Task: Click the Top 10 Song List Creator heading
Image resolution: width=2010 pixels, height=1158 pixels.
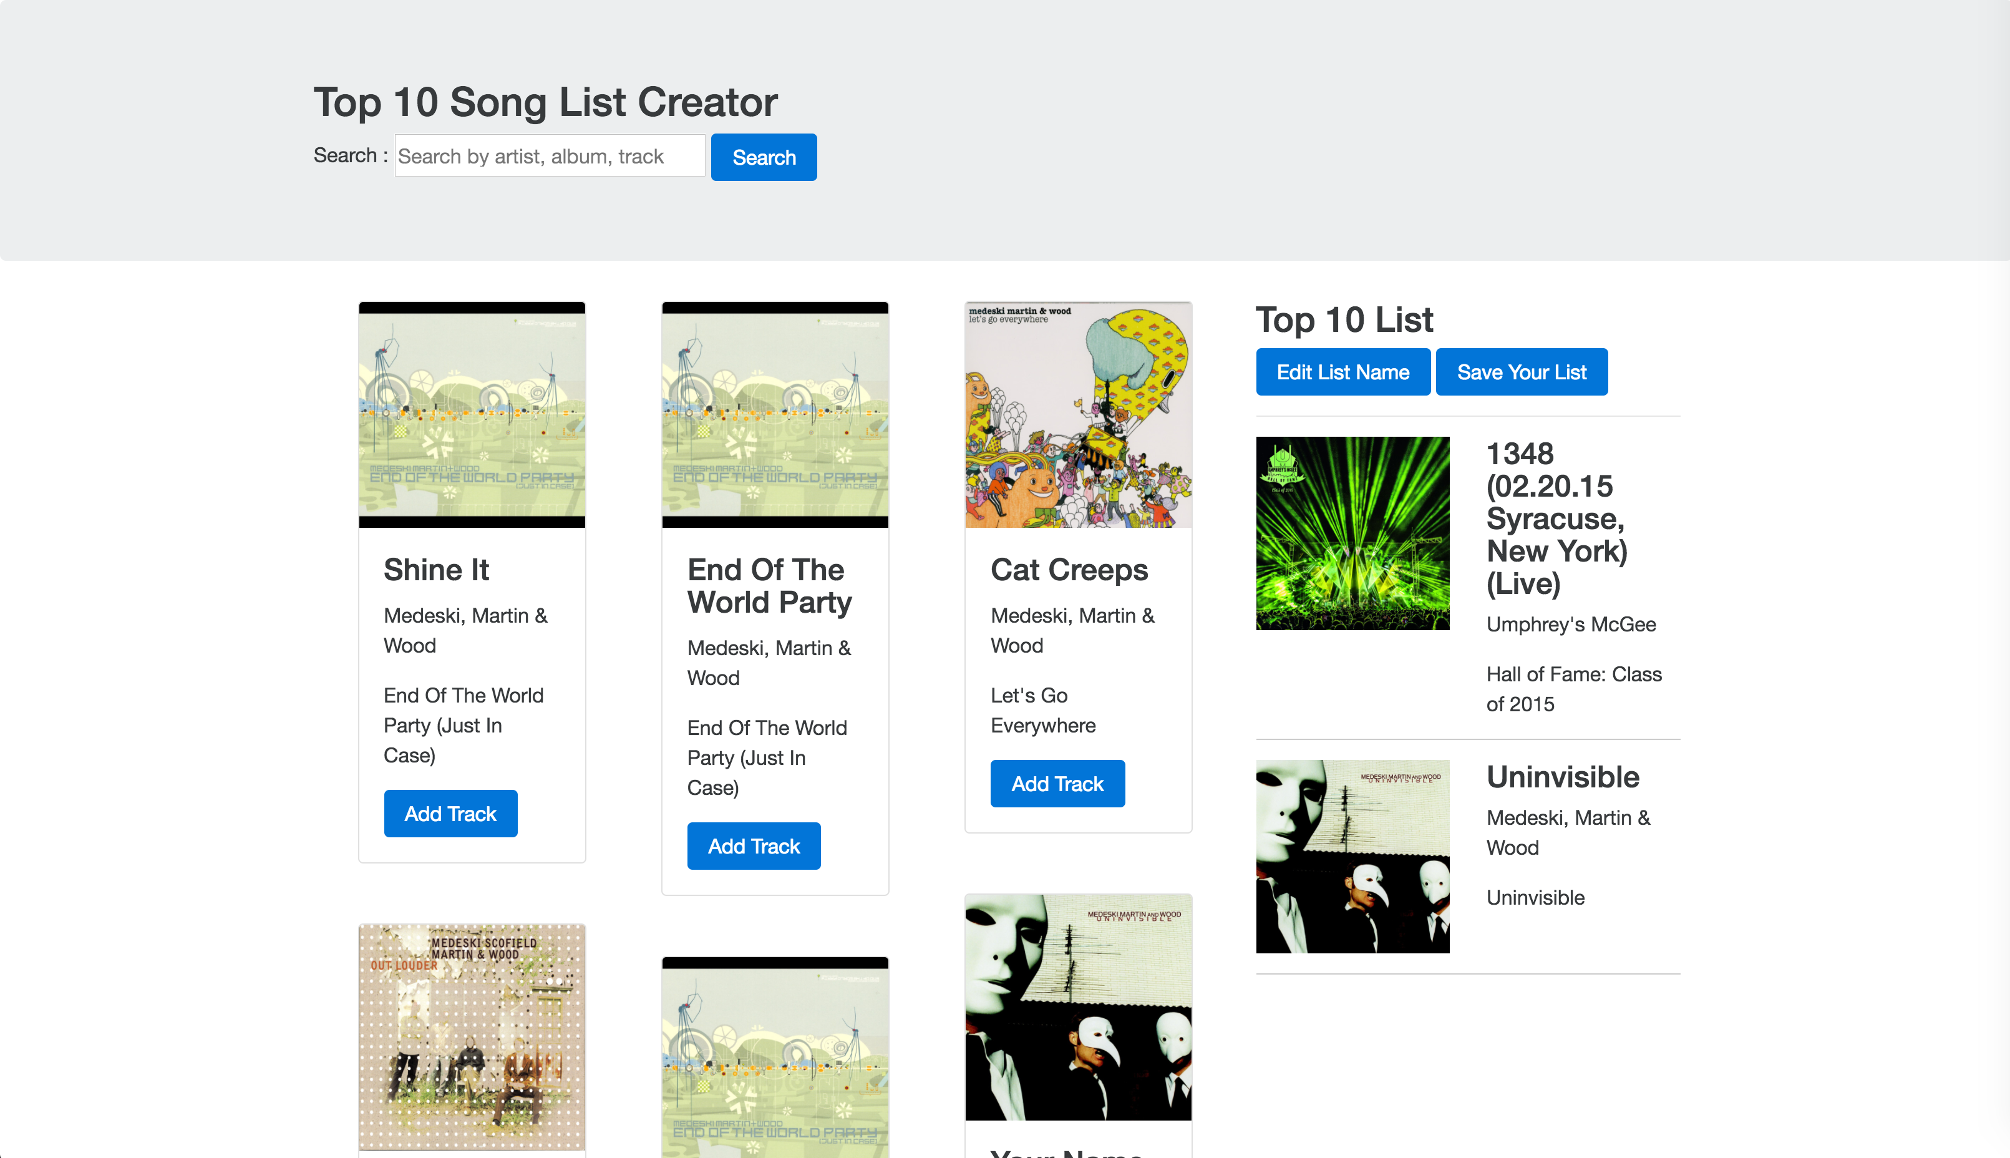Action: (545, 101)
